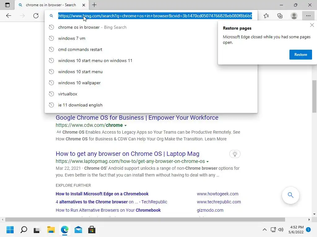This screenshot has width=317, height=237.
Task: Open '4 alternatives to the Chrome browser' link
Action: pyautogui.click(x=111, y=202)
